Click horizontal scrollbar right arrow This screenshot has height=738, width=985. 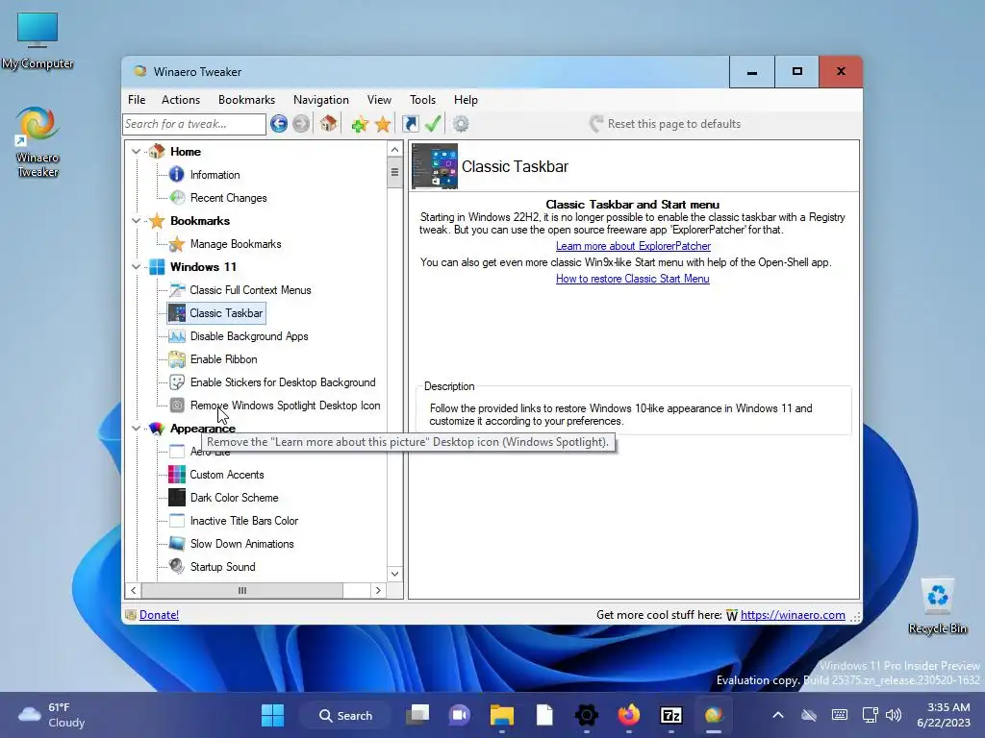coord(378,591)
